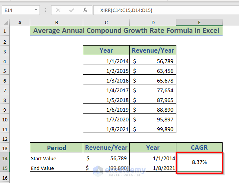This screenshot has width=239, height=183.
Task: Select row 1 header
Action: [x=4, y=31]
